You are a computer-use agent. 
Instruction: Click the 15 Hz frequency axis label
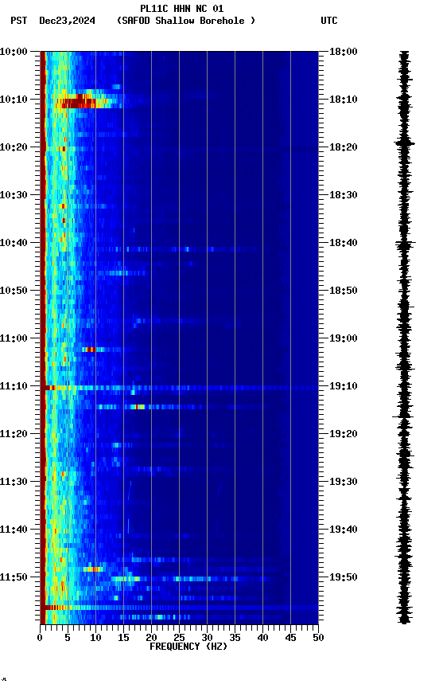coord(123,638)
